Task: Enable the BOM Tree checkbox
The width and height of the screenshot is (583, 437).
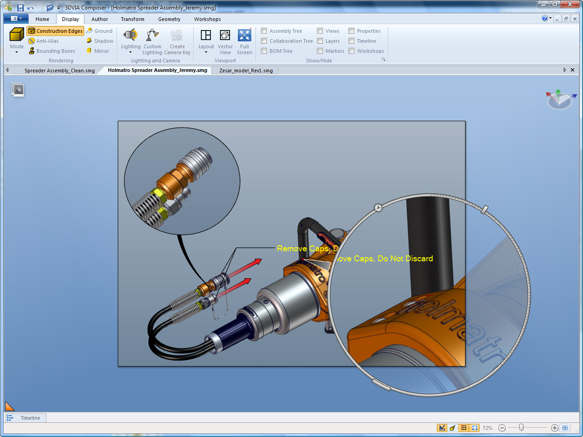Action: pyautogui.click(x=264, y=51)
